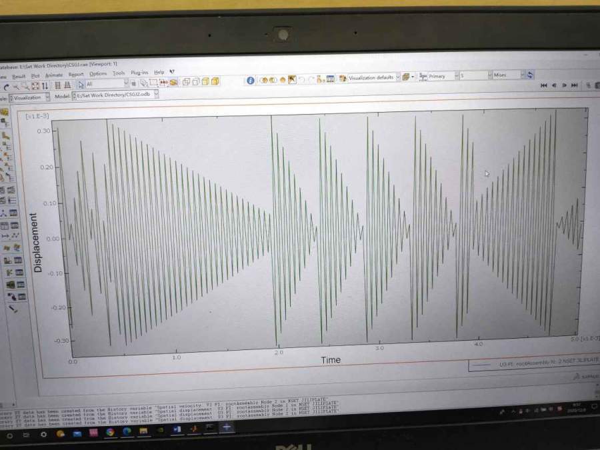Expand the Model odb path dropdown
Viewport: 600px width, 450px height.
(156, 95)
